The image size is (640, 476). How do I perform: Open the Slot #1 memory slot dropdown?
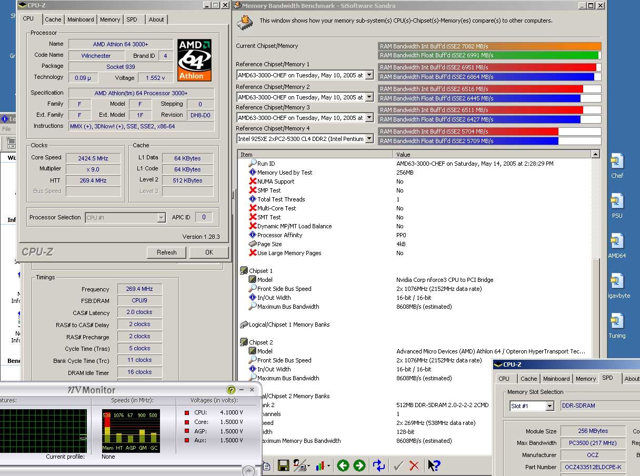[549, 406]
